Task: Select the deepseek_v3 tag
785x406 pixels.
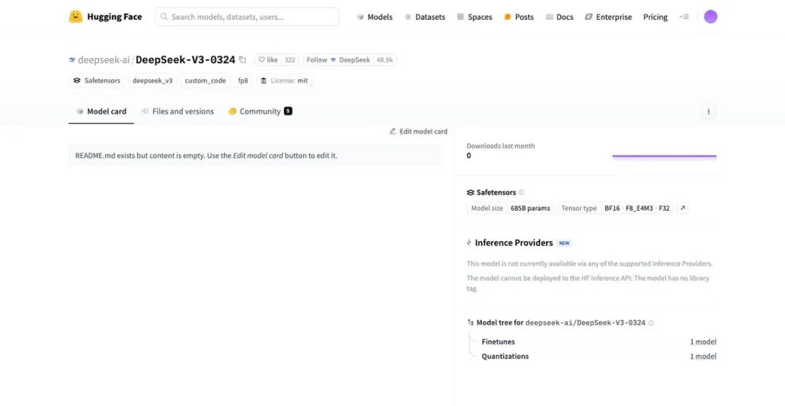Action: [x=152, y=81]
